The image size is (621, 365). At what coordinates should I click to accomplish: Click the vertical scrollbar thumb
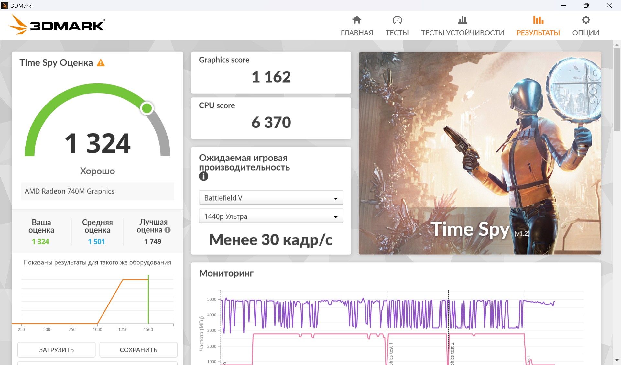(x=617, y=89)
